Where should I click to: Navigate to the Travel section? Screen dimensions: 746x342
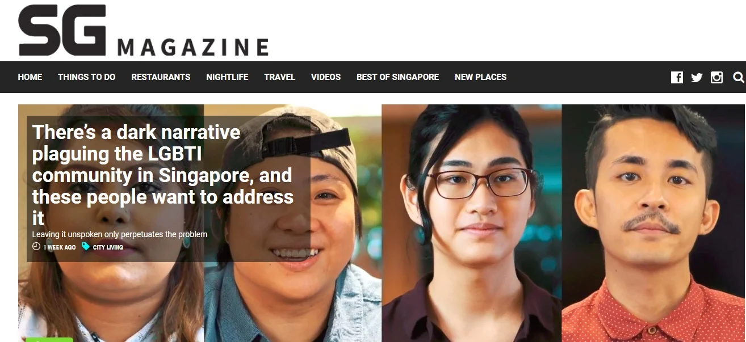(279, 77)
